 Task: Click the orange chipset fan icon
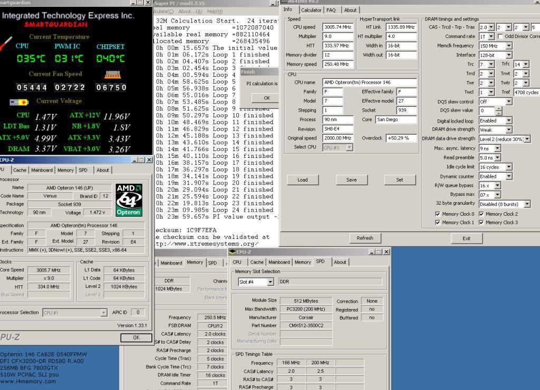tap(113, 75)
